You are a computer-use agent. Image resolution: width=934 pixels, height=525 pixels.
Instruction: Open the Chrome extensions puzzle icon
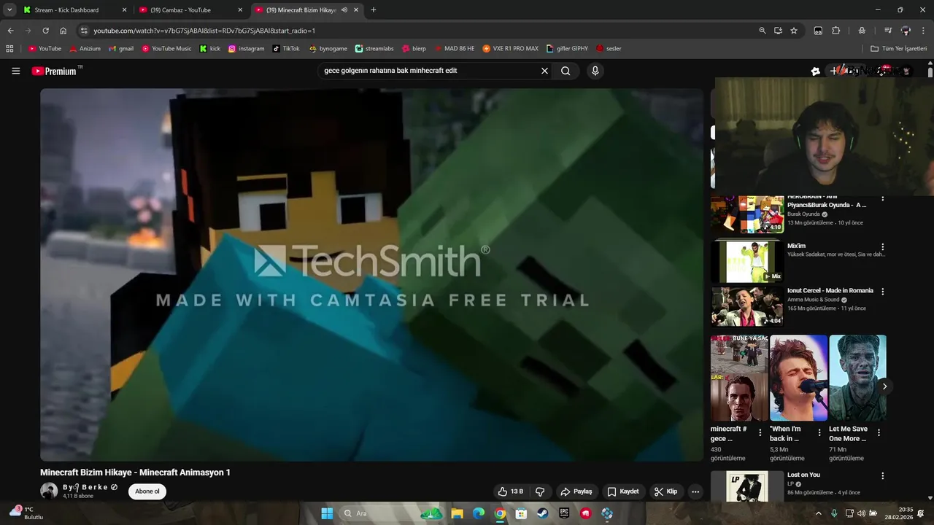[x=836, y=31]
